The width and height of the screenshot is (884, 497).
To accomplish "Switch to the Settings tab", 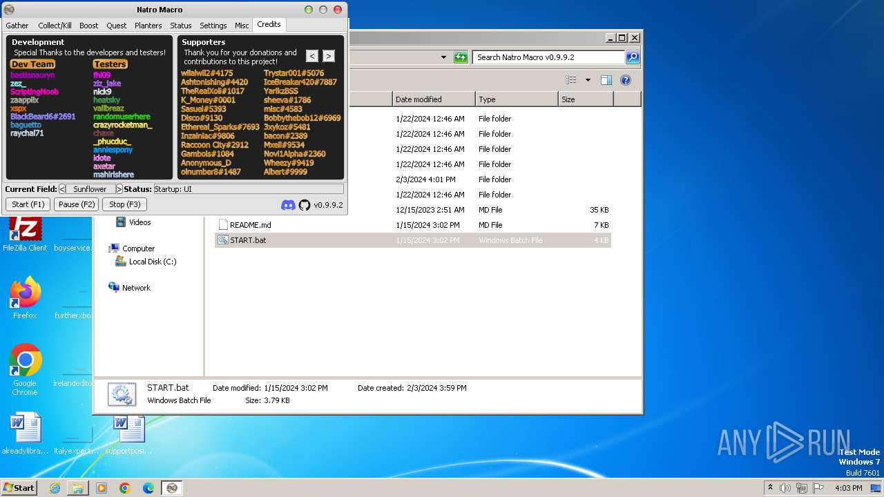I will [x=213, y=26].
